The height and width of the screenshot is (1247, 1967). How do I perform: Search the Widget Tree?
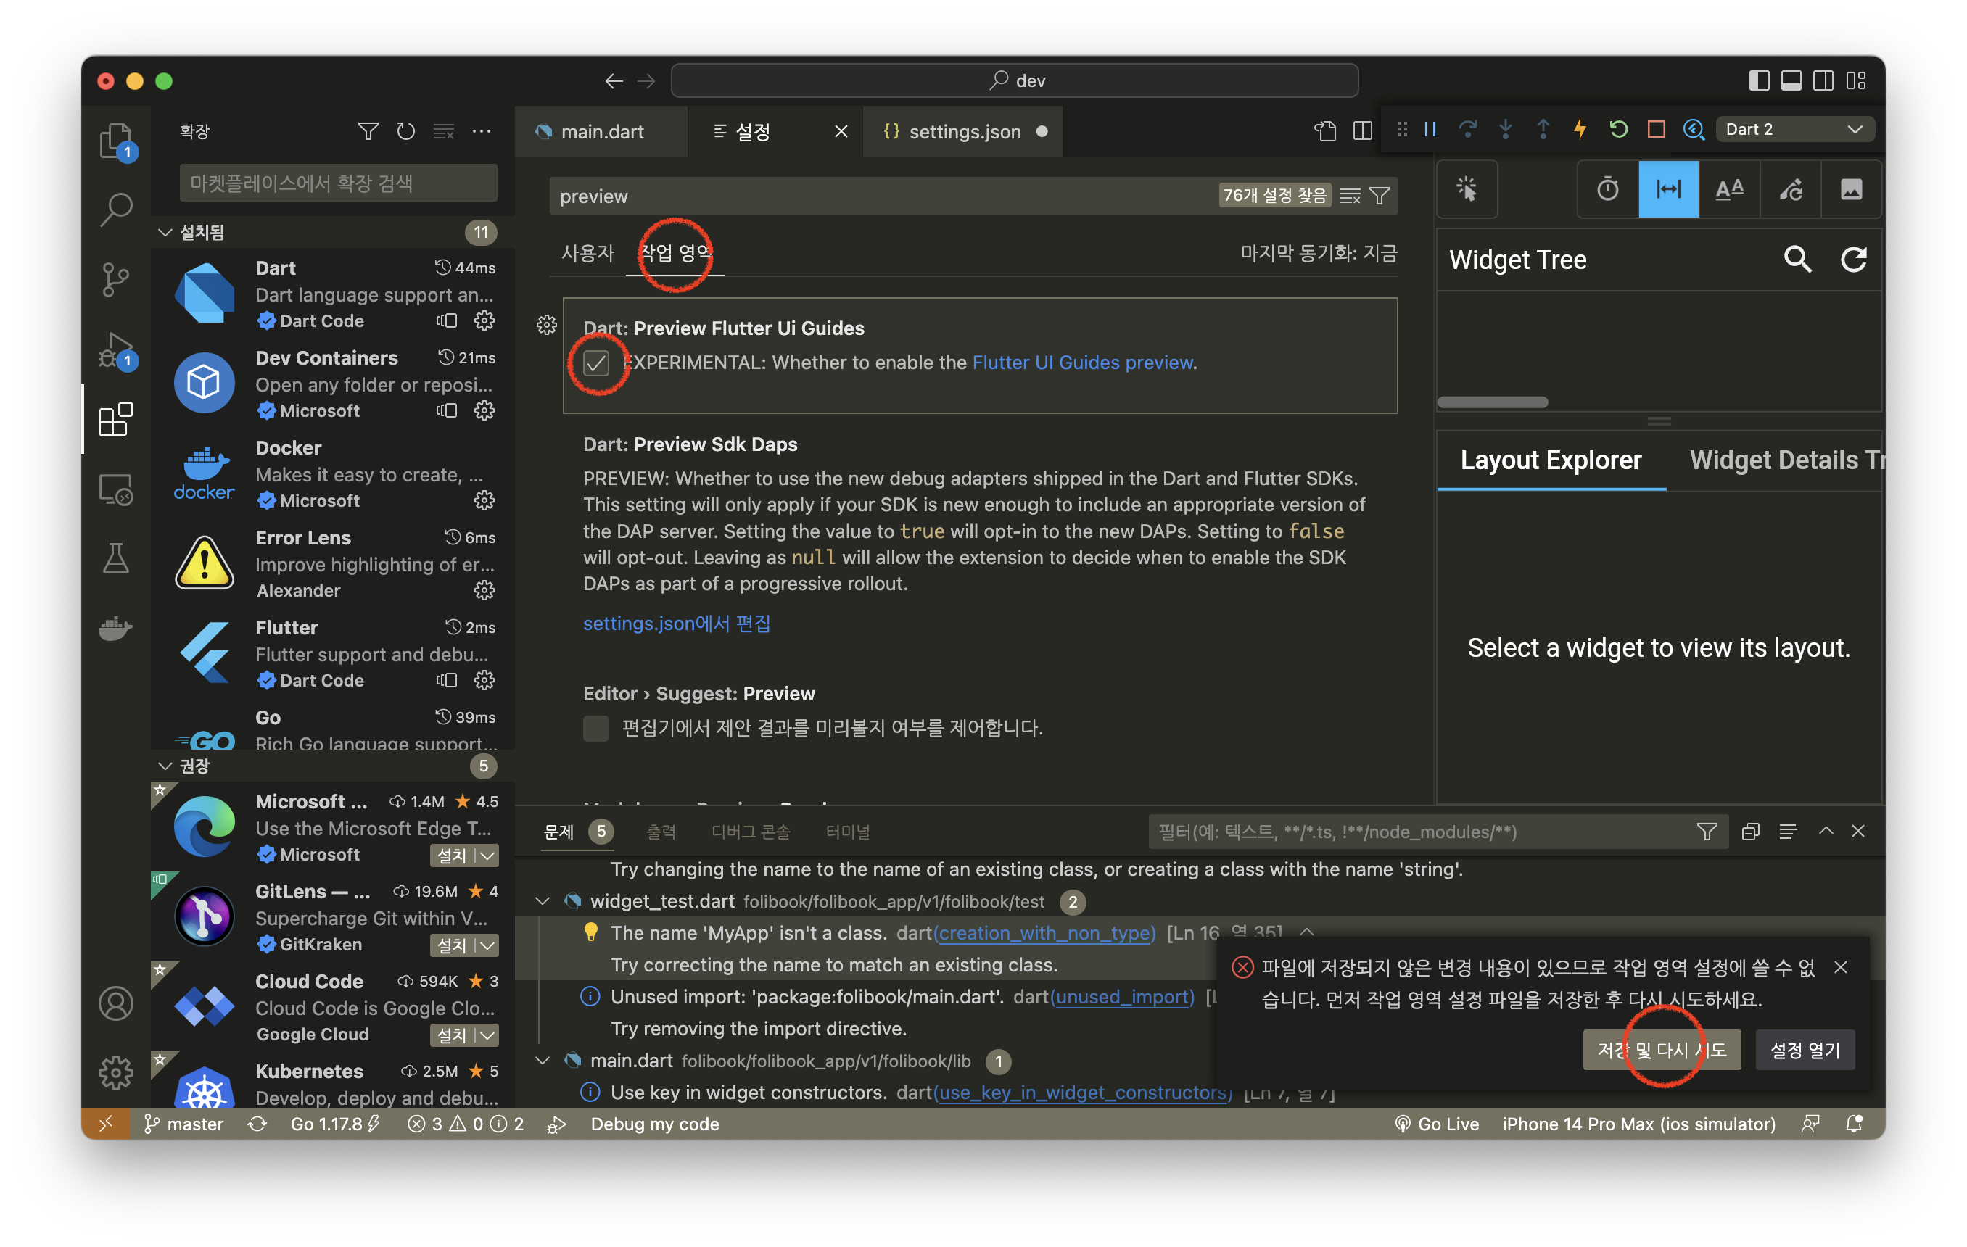coord(1797,260)
